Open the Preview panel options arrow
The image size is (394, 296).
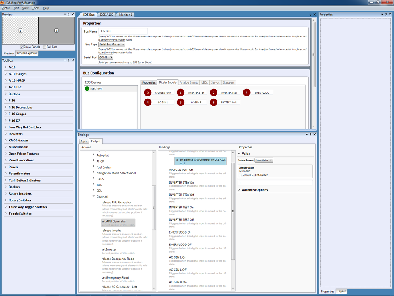click(x=65, y=14)
